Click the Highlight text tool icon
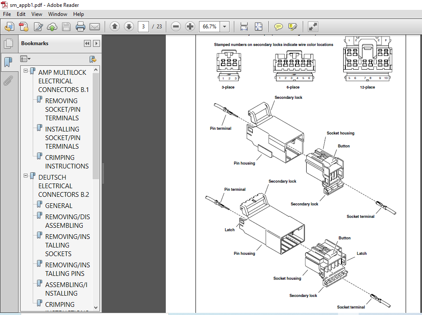Viewport: 422px width, 315px height. pyautogui.click(x=292, y=27)
